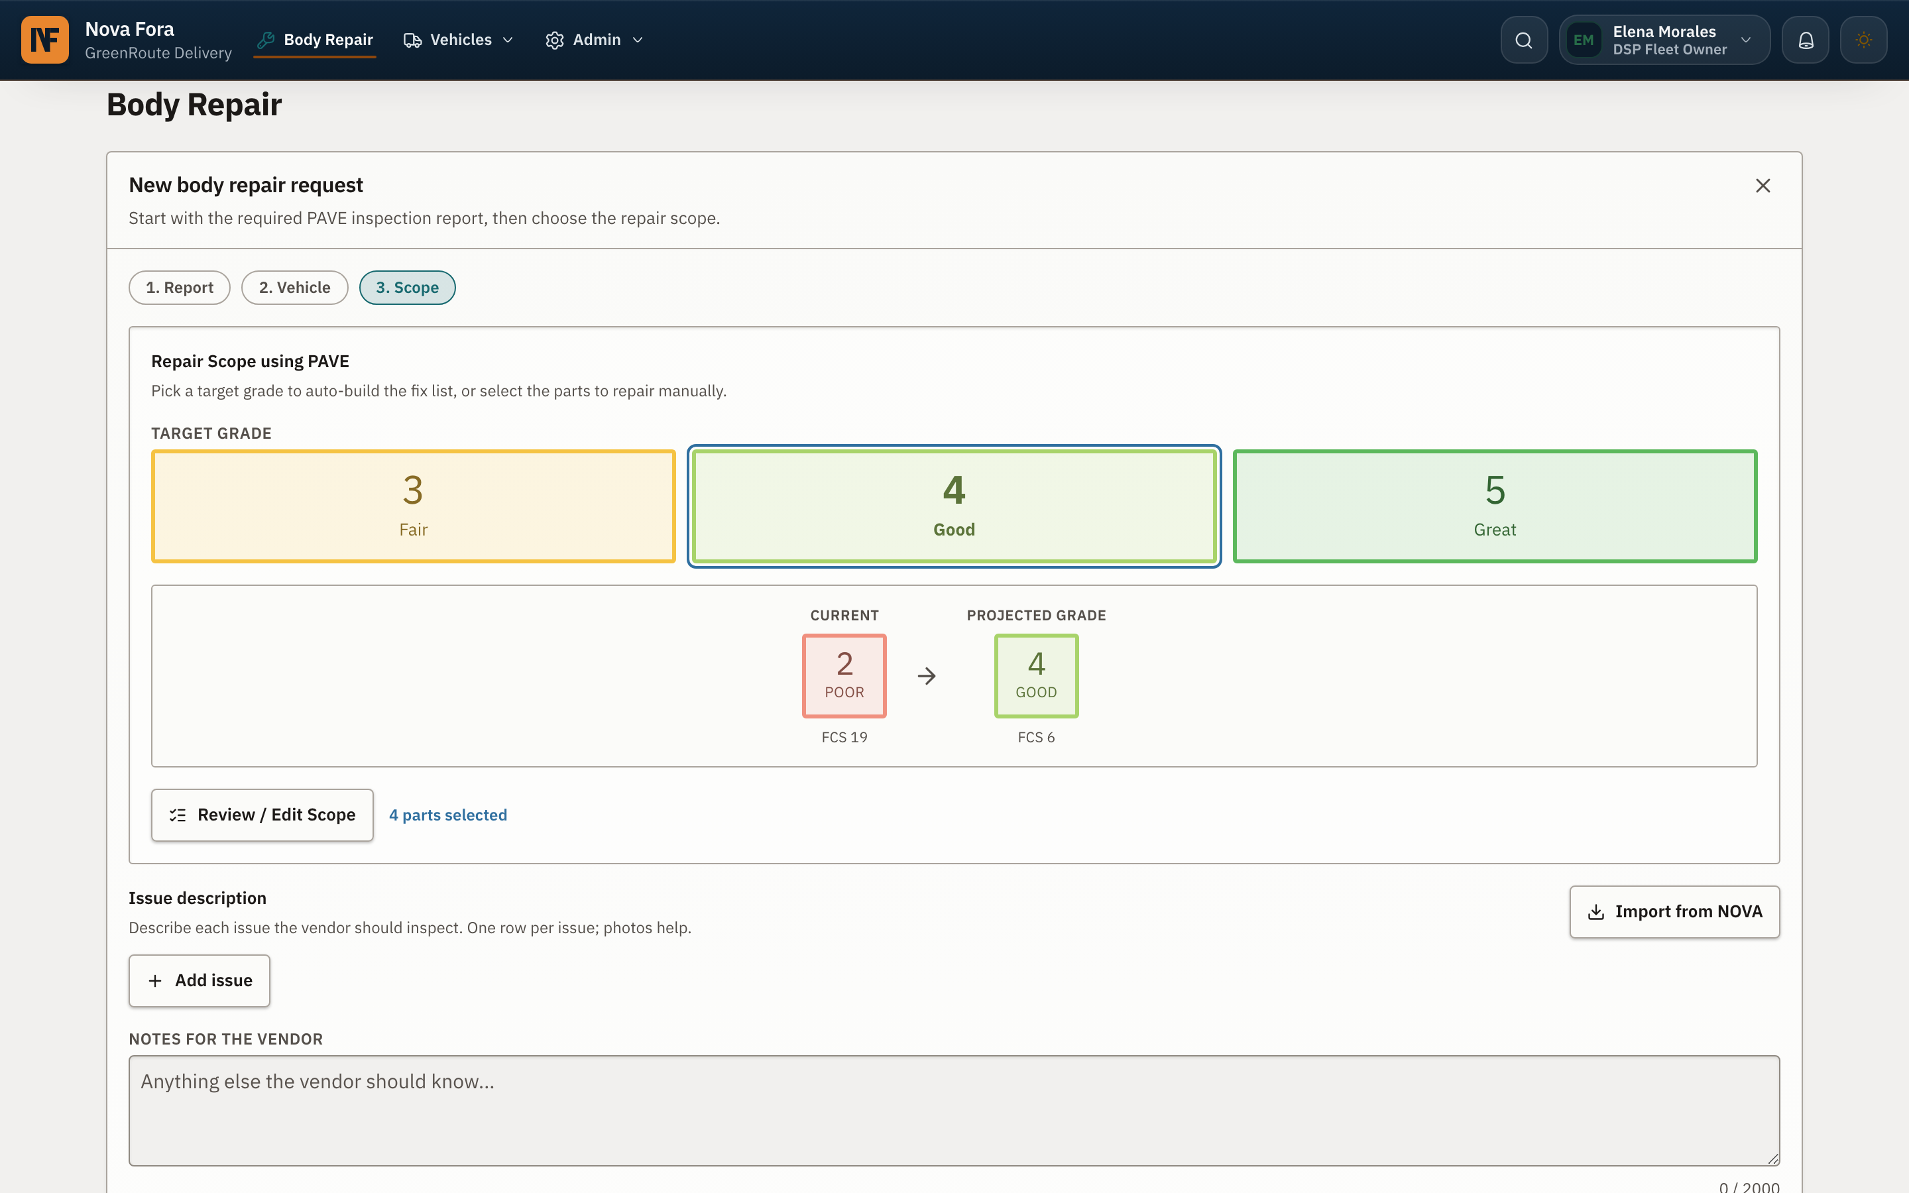Screen dimensions: 1909x1193
Task: Click the PROJECTED GRADE label
Action: click(x=1036, y=616)
